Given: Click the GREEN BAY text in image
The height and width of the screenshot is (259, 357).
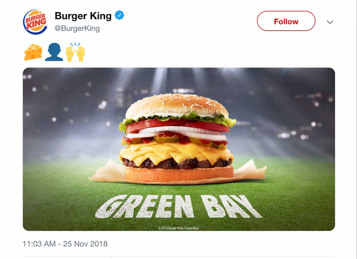Looking at the screenshot, I should (178, 207).
